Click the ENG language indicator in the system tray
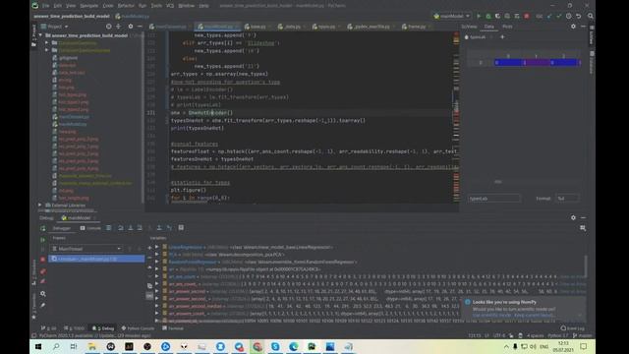This screenshot has height=354, width=629. coord(543,346)
